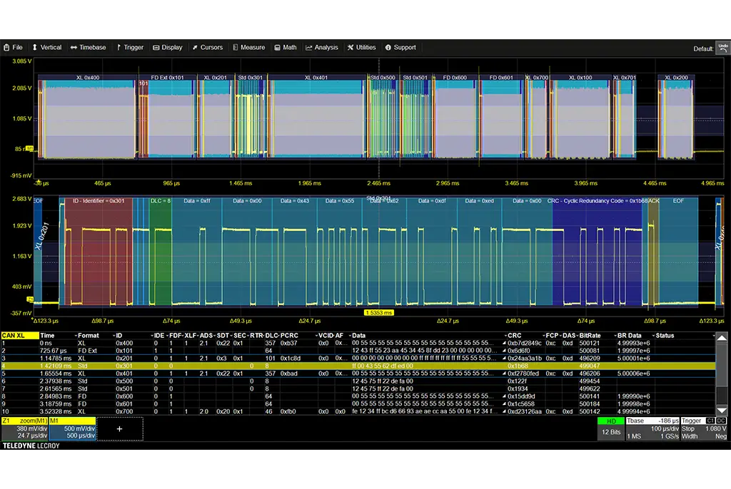
Task: Open the Measure menu
Action: [x=248, y=48]
